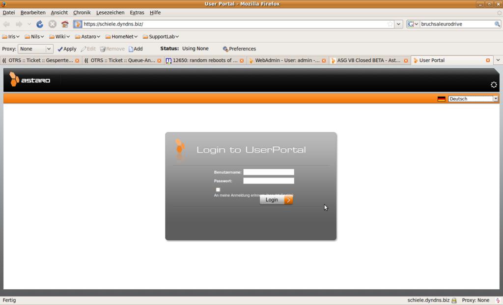This screenshot has width=503, height=305.
Task: Open the Proxy selection combo box
Action: (x=35, y=49)
